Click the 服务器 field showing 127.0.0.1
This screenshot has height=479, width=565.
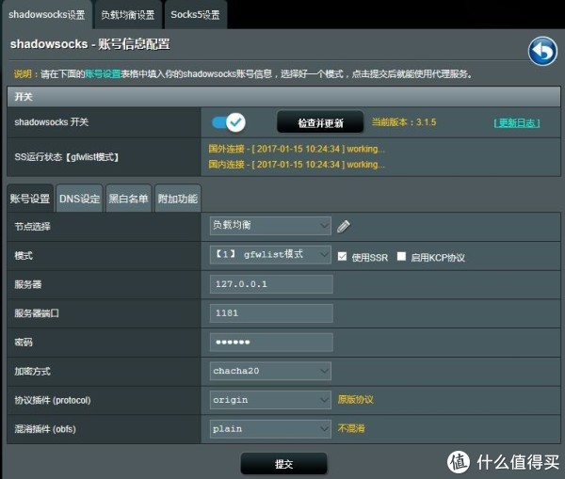[x=271, y=284]
